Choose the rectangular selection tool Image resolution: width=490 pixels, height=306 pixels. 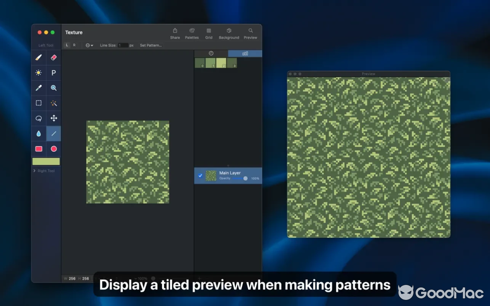click(38, 103)
